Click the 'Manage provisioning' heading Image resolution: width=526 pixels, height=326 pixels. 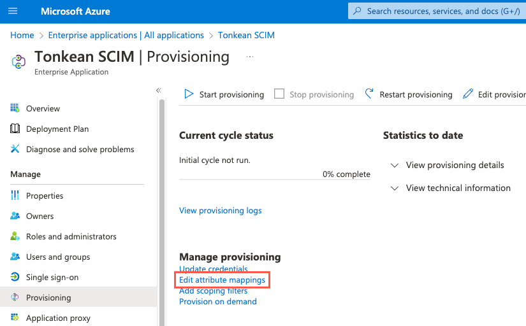(230, 257)
